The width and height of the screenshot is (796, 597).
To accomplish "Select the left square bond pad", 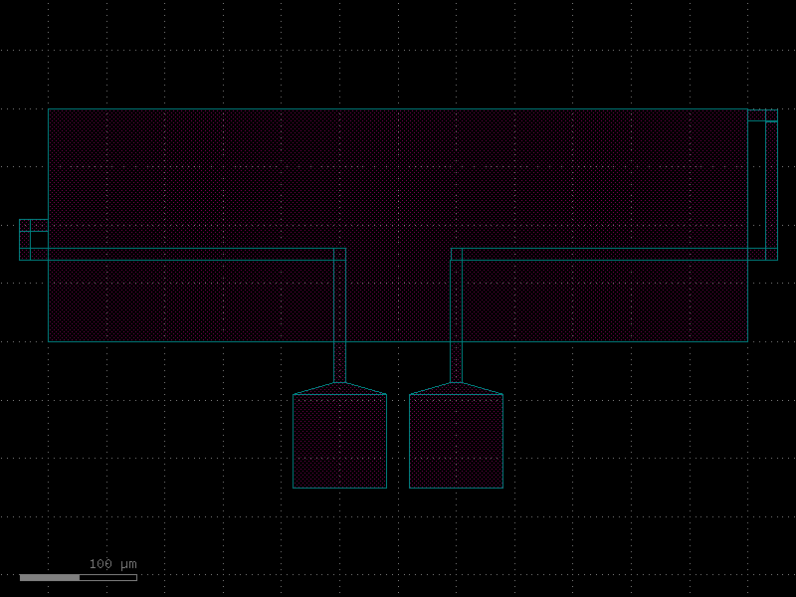I will [339, 441].
